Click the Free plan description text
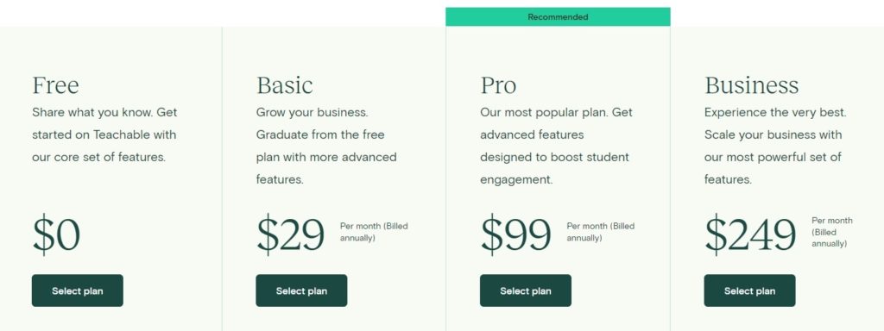884x331 pixels. [x=104, y=134]
